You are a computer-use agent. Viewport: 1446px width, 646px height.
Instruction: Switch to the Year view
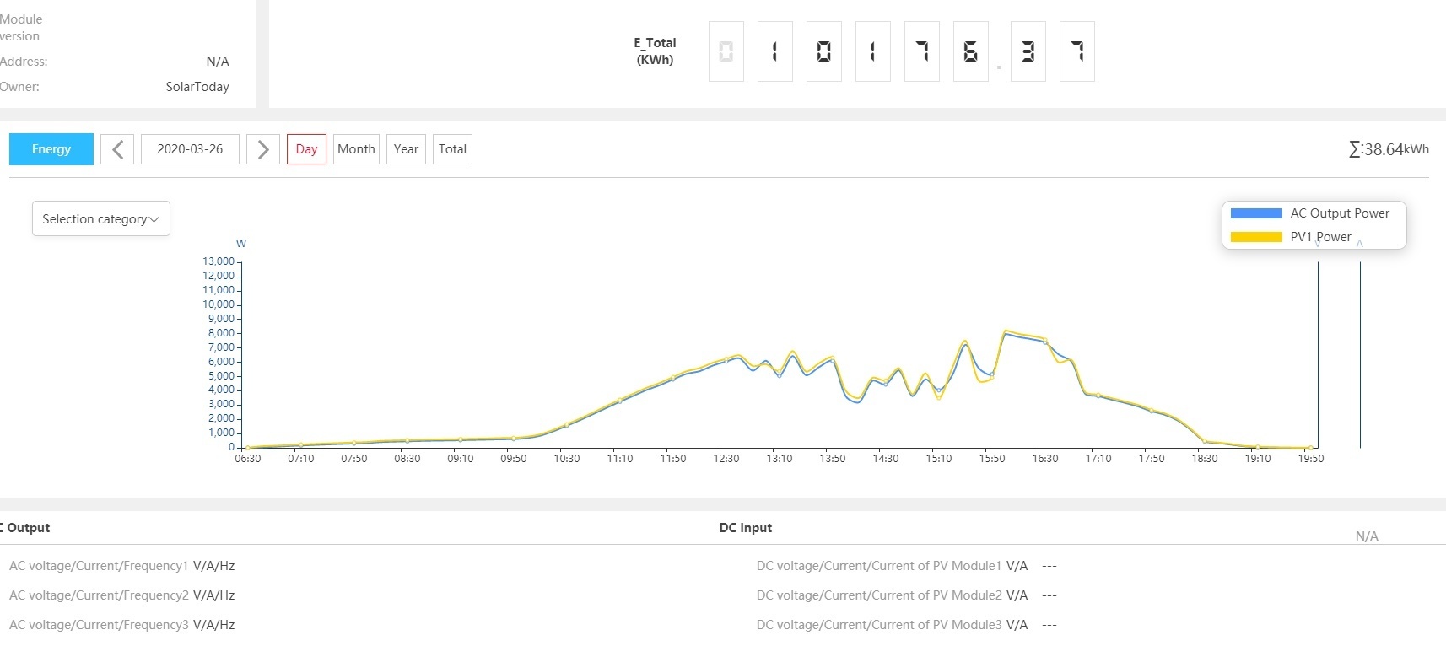point(406,149)
